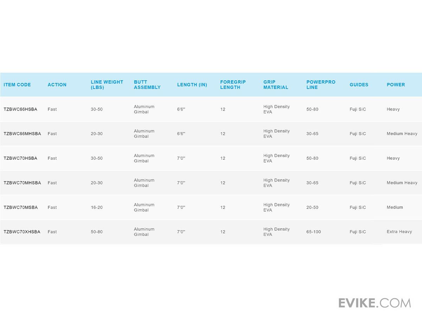The height and width of the screenshot is (316, 422).
Task: Select the POWER column header
Action: pyautogui.click(x=396, y=85)
